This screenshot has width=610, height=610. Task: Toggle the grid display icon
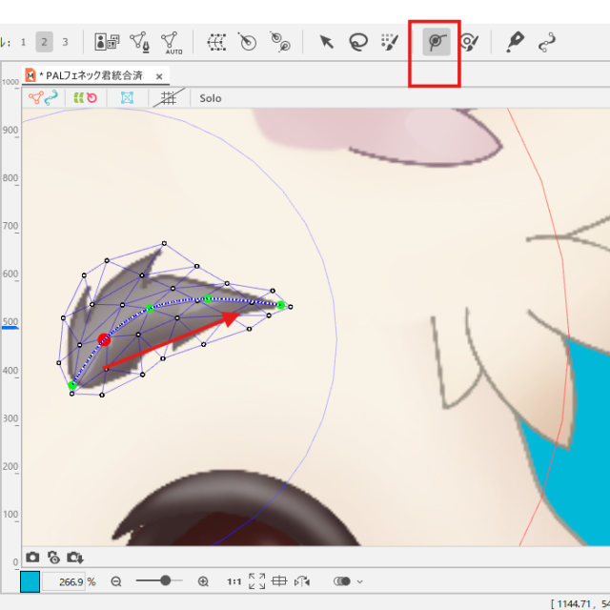click(169, 98)
